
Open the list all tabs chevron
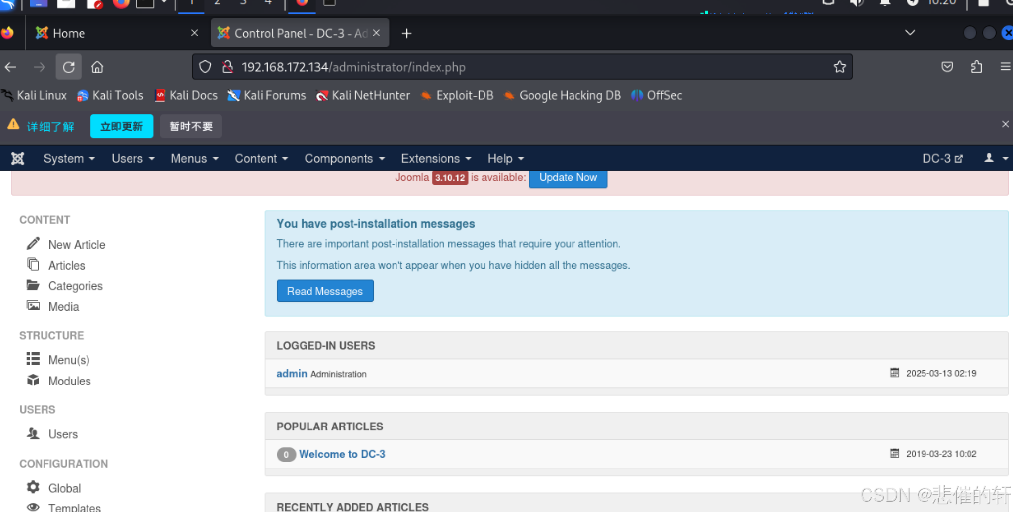910,33
